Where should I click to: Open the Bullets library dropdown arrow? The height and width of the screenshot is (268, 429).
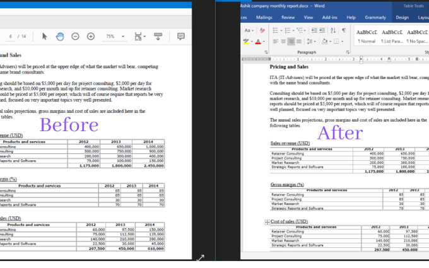click(281, 30)
